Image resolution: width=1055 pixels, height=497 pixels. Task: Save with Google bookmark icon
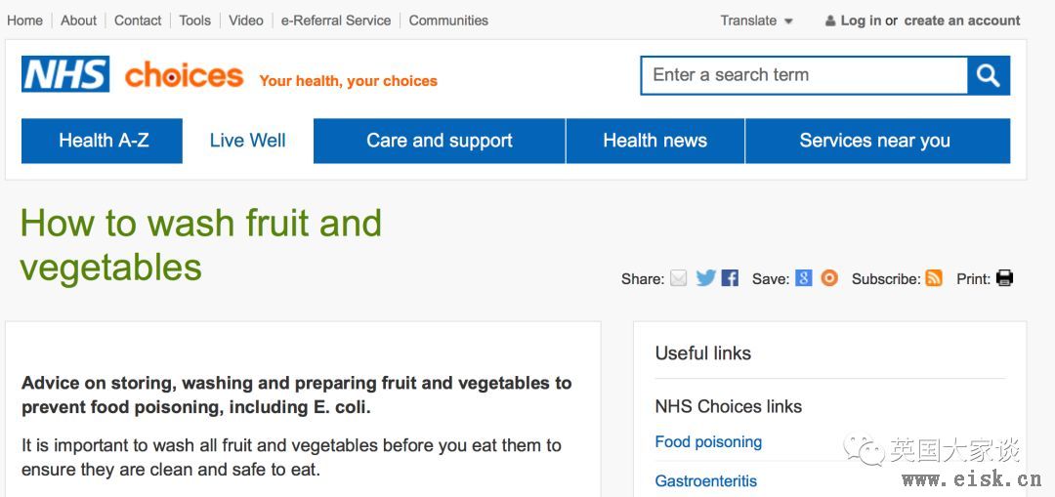pyautogui.click(x=803, y=277)
